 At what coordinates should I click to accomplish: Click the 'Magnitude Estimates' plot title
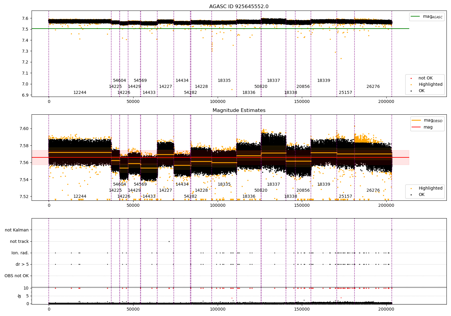(x=239, y=110)
